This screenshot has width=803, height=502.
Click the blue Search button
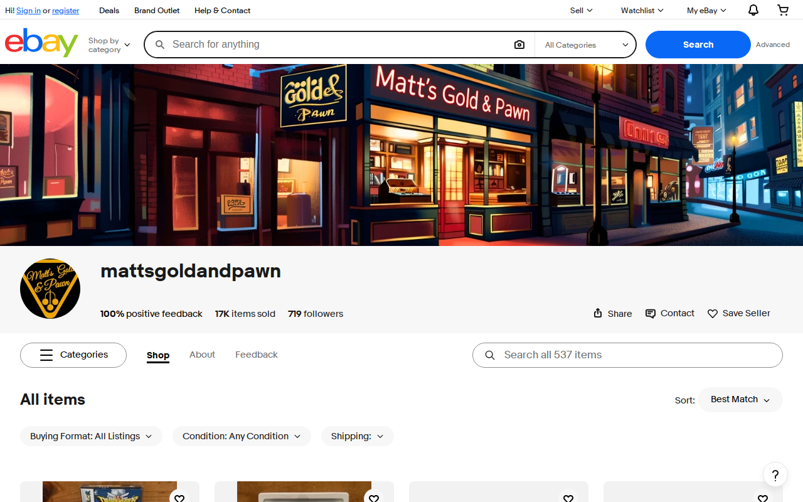(698, 45)
